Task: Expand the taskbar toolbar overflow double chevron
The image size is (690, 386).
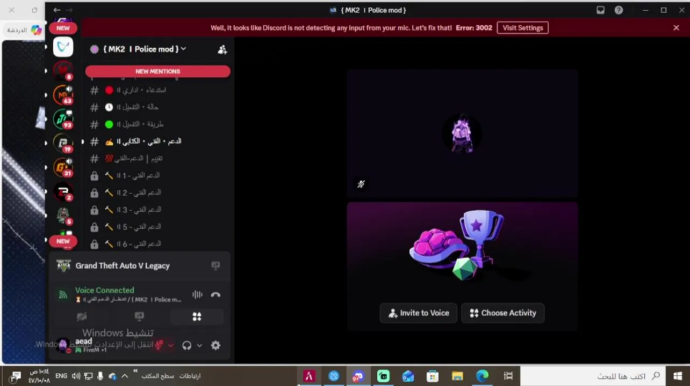Action: (135, 371)
